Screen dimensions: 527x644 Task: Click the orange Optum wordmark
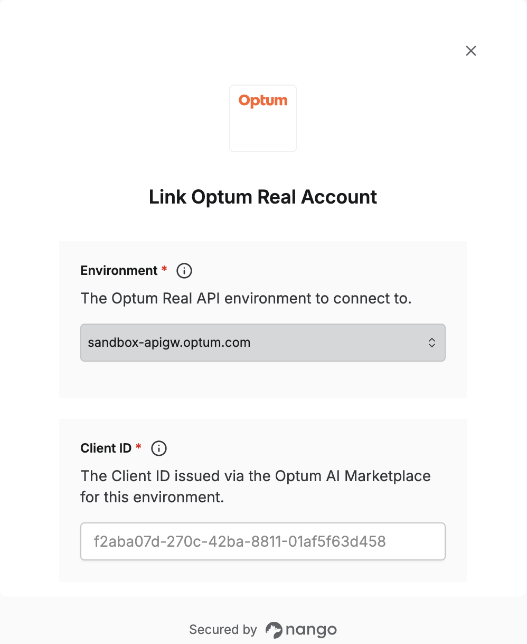pyautogui.click(x=263, y=100)
